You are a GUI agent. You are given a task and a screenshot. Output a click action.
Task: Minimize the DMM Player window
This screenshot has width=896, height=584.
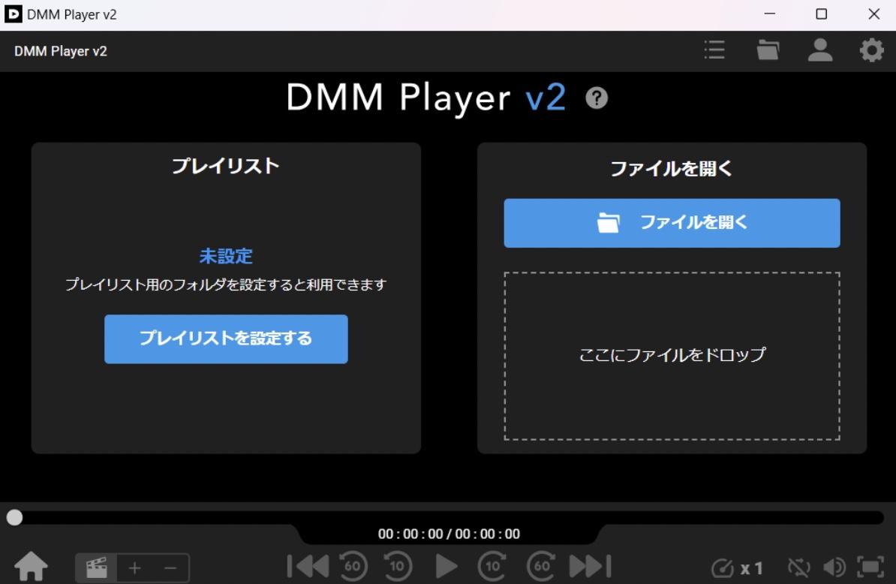pos(770,14)
